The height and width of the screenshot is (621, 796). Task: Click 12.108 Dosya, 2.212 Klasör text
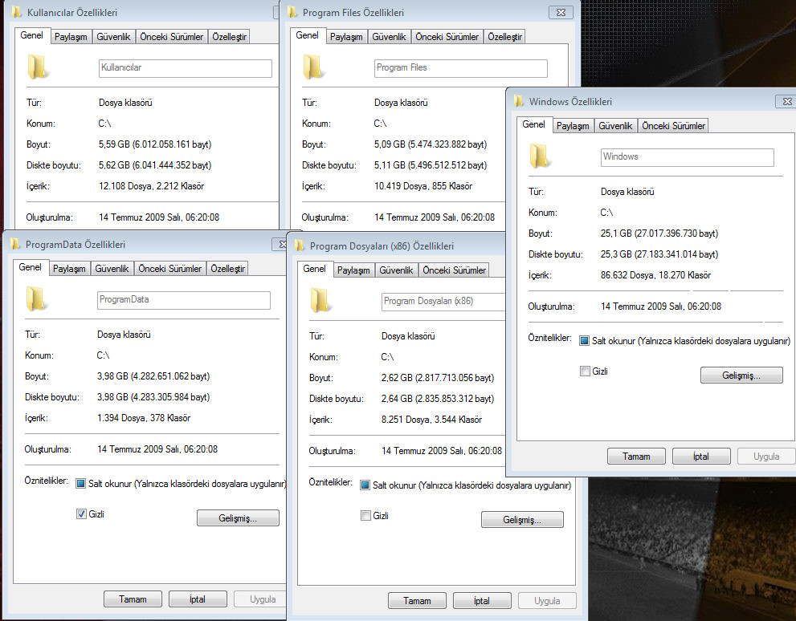(x=151, y=186)
